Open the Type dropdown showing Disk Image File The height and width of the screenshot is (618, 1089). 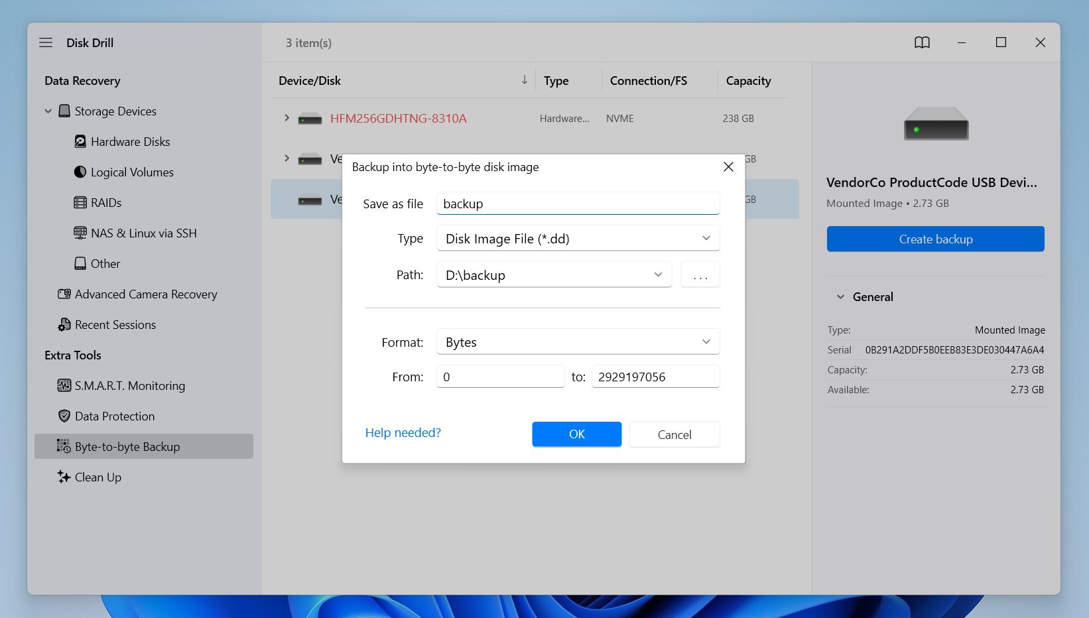706,237
